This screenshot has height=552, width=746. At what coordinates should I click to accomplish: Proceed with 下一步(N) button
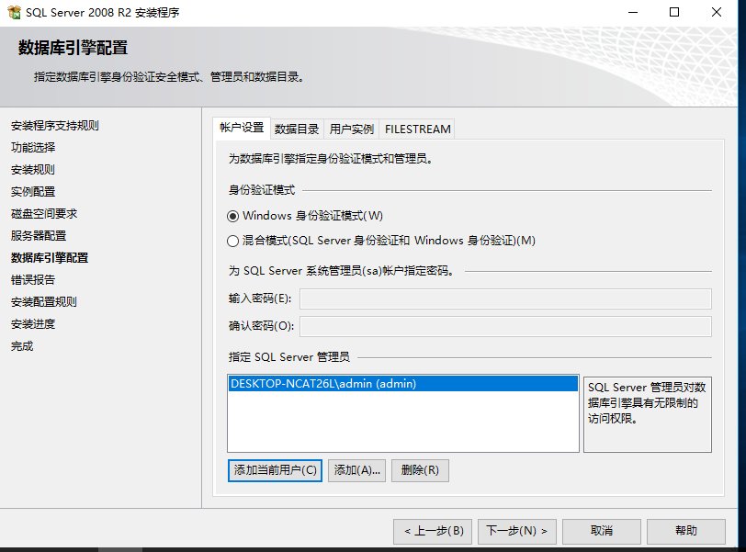pyautogui.click(x=516, y=531)
